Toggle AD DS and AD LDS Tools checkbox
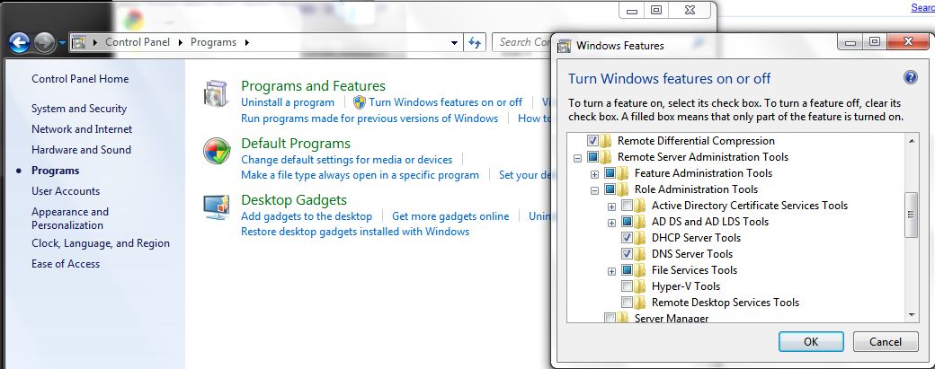This screenshot has height=369, width=935. pyautogui.click(x=627, y=222)
